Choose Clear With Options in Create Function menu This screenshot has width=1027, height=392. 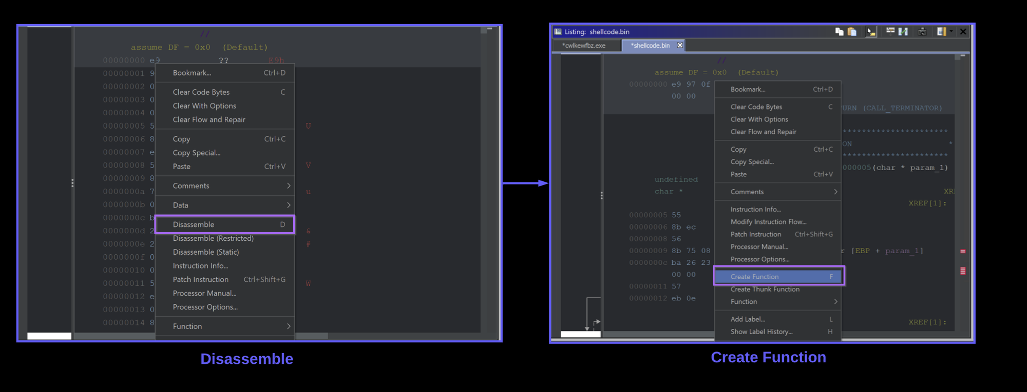point(778,119)
